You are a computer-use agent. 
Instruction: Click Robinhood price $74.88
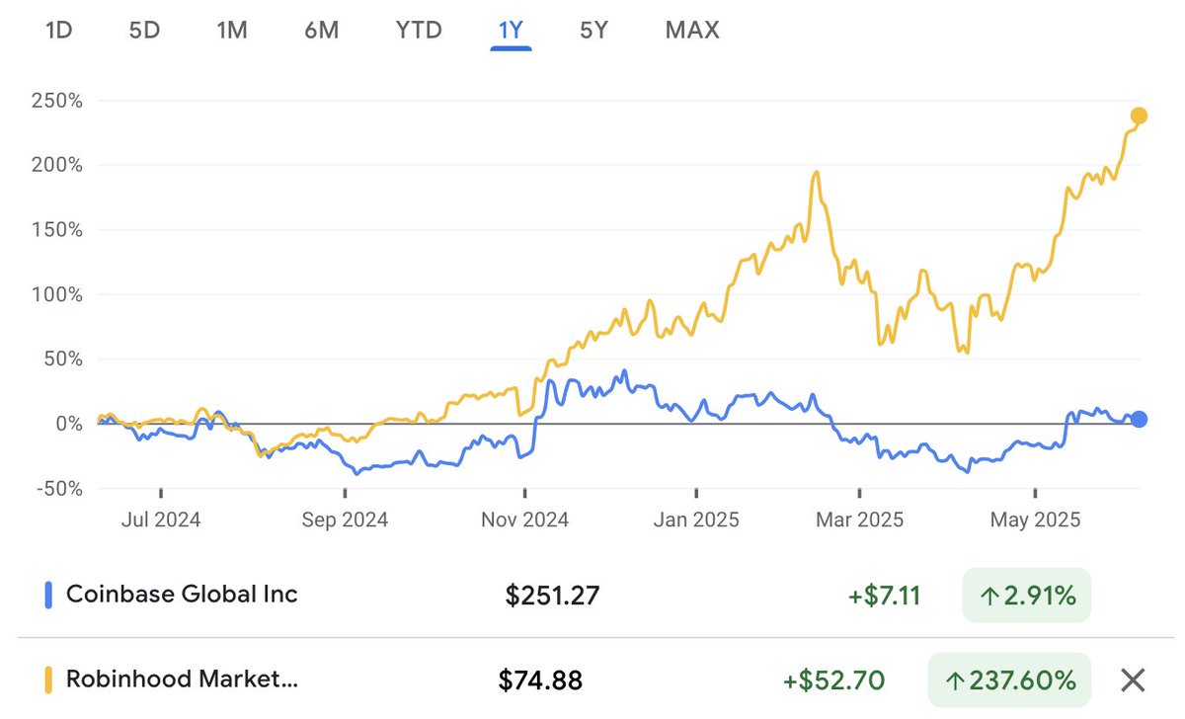click(543, 680)
